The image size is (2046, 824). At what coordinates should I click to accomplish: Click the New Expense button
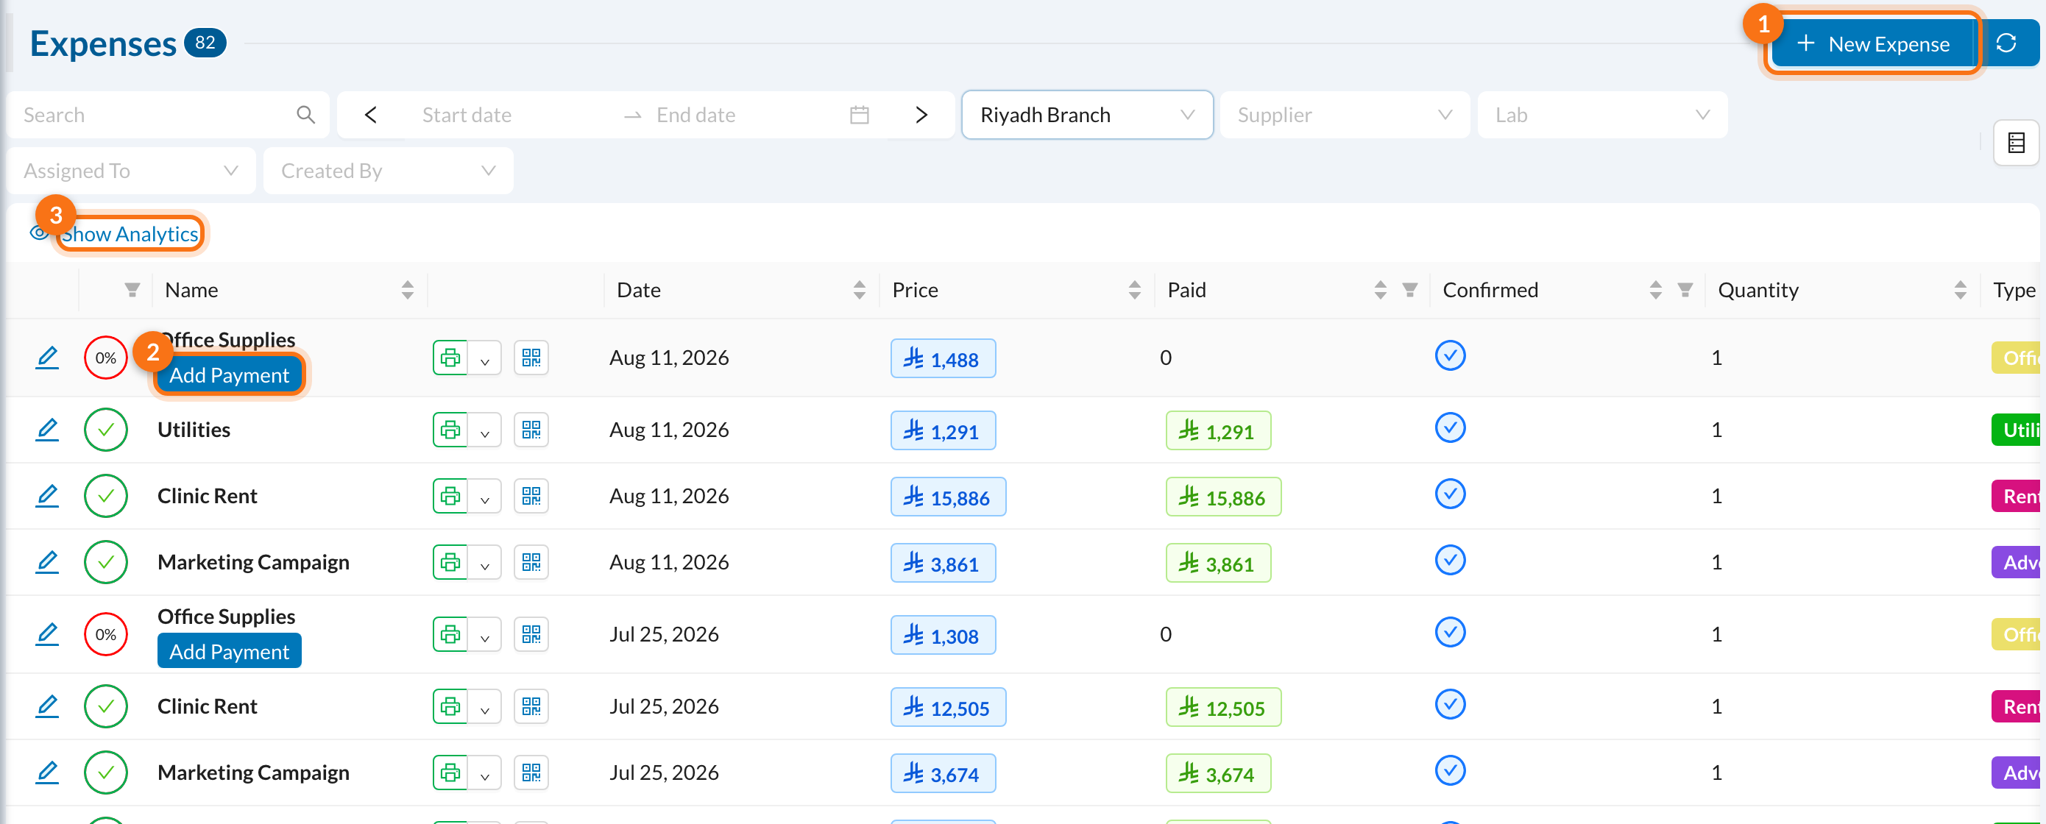click(x=1874, y=43)
